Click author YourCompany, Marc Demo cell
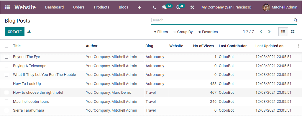Viewport: 302px width, 116px height. (109, 93)
